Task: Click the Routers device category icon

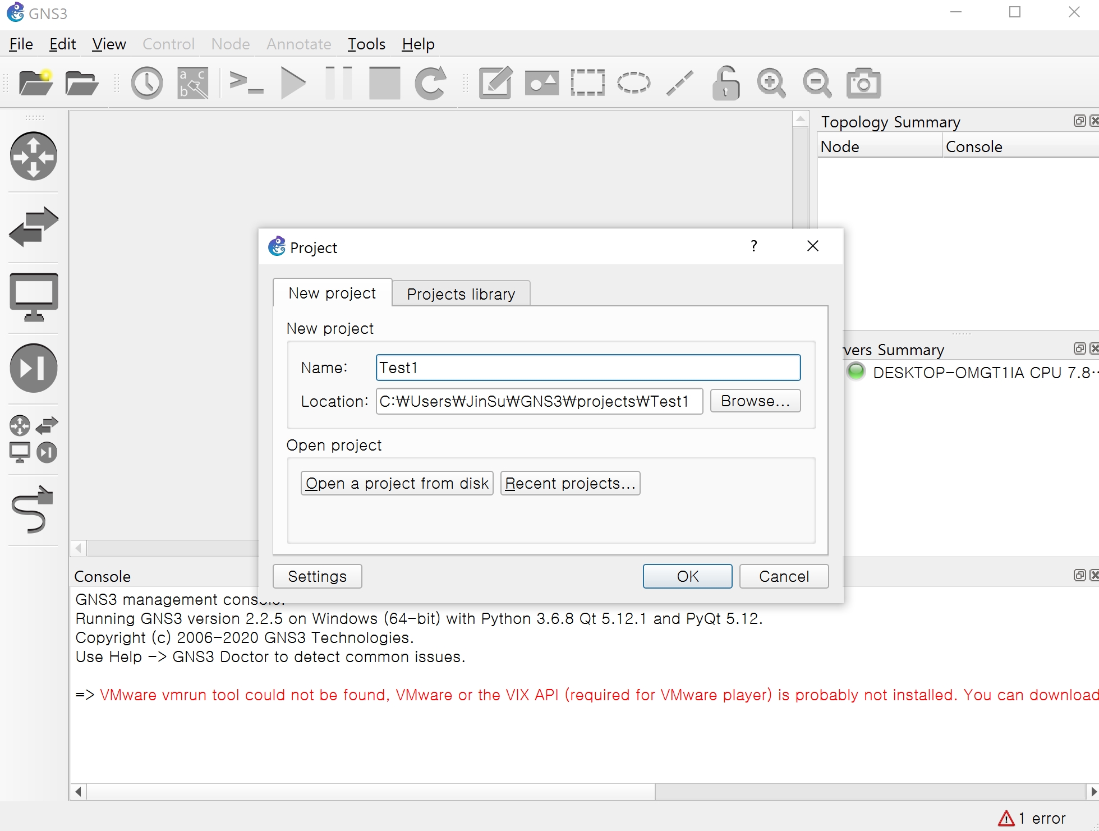Action: [34, 156]
